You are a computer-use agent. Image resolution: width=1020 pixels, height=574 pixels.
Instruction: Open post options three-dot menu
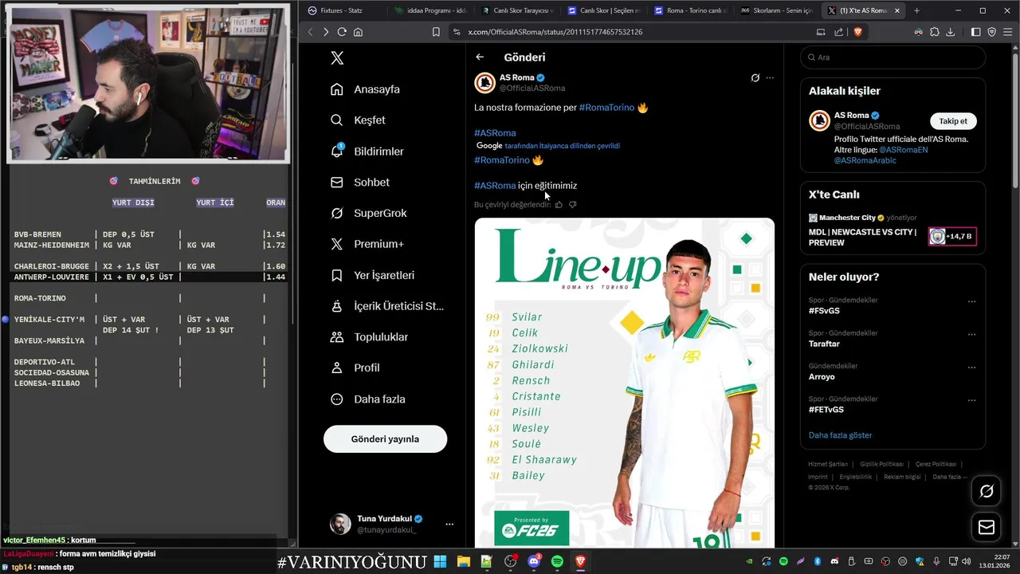click(x=770, y=78)
